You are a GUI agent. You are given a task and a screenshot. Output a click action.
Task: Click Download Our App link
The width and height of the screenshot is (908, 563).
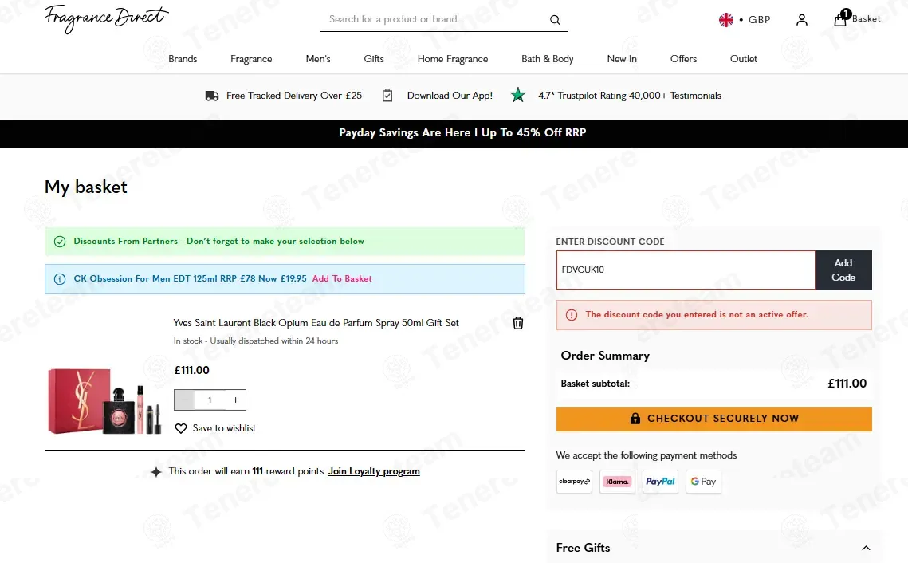[x=450, y=96]
